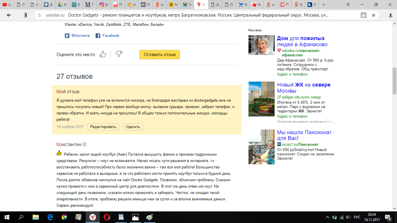Screen dimensions: 397x223
Task: Open the Paint app on the taskbar
Action: click(149, 217)
